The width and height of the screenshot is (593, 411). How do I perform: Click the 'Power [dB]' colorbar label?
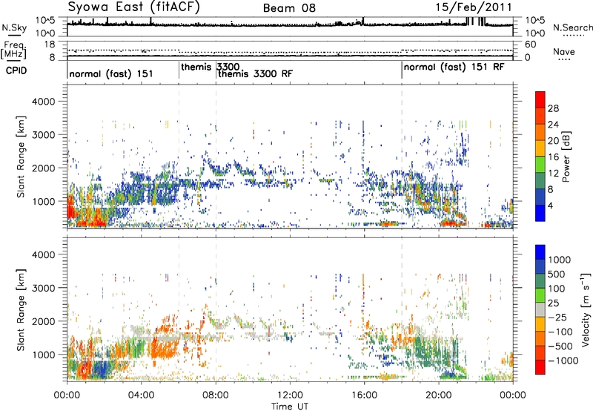click(566, 157)
